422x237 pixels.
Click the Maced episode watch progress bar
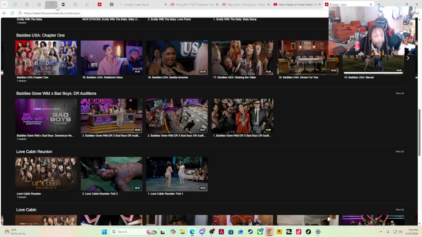(x=373, y=73)
